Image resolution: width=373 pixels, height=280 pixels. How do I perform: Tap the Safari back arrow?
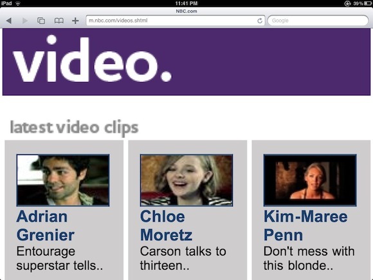pos(9,21)
